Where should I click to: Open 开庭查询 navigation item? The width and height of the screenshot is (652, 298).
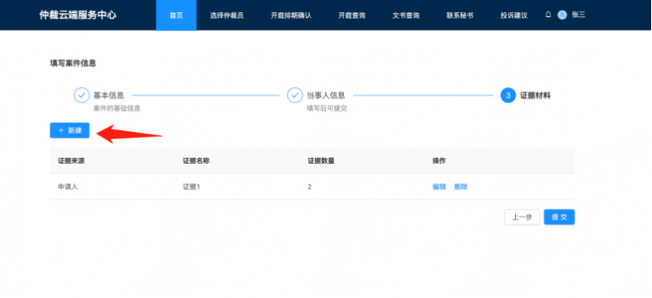[352, 15]
